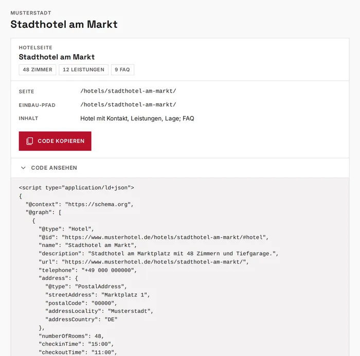The height and width of the screenshot is (356, 360).
Task: Click the "@context" schema.org line
Action: coord(79,204)
